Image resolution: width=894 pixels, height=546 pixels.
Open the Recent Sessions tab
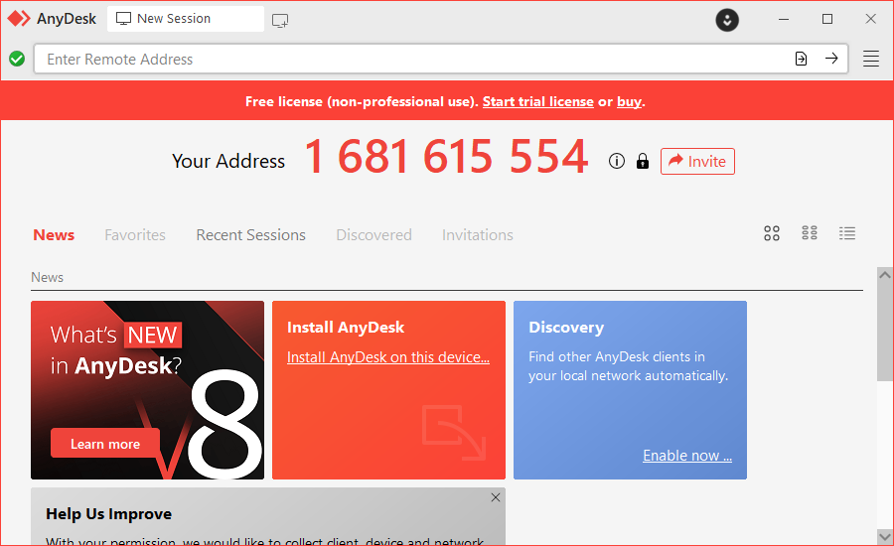point(251,235)
